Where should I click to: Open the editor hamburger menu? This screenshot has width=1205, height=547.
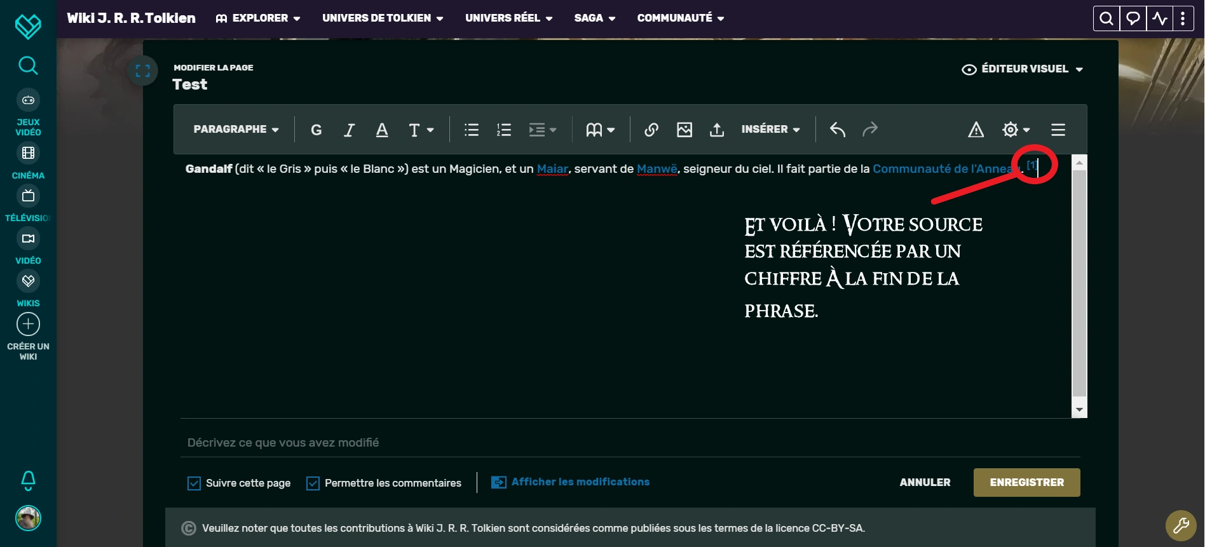(1058, 130)
